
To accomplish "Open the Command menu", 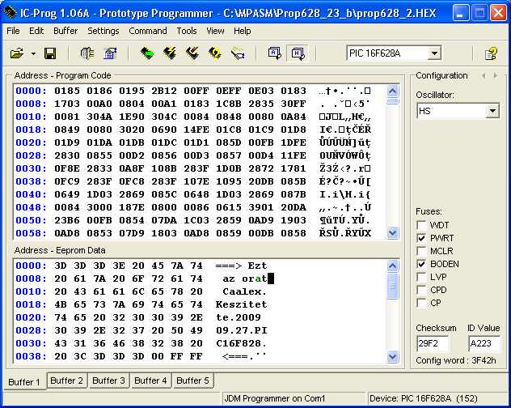I will (148, 31).
